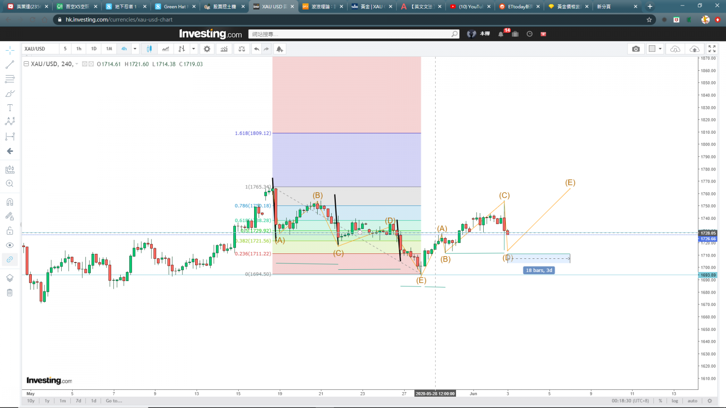The width and height of the screenshot is (726, 408).
Task: Expand the chart style dropdown
Action: (x=194, y=49)
